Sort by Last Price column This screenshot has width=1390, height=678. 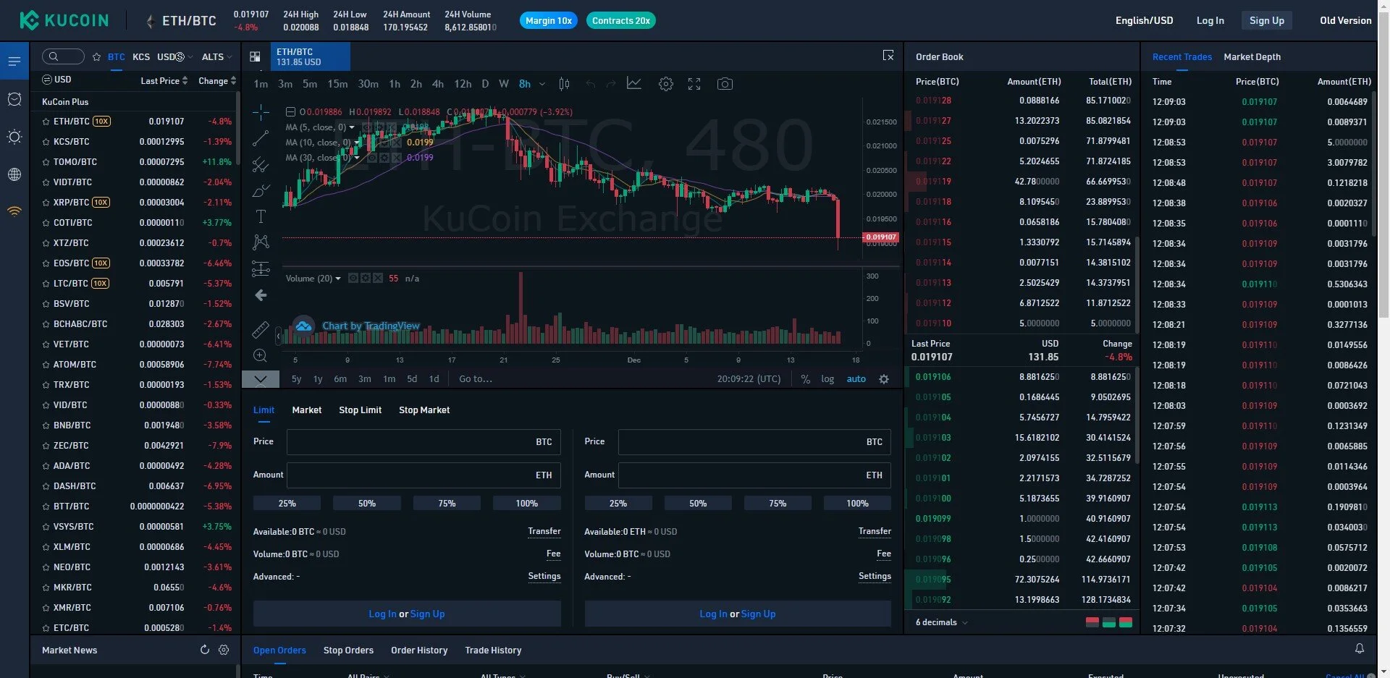164,80
